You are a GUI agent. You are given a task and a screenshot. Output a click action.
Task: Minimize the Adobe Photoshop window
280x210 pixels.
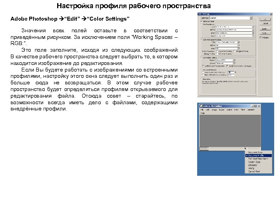coord(252,106)
